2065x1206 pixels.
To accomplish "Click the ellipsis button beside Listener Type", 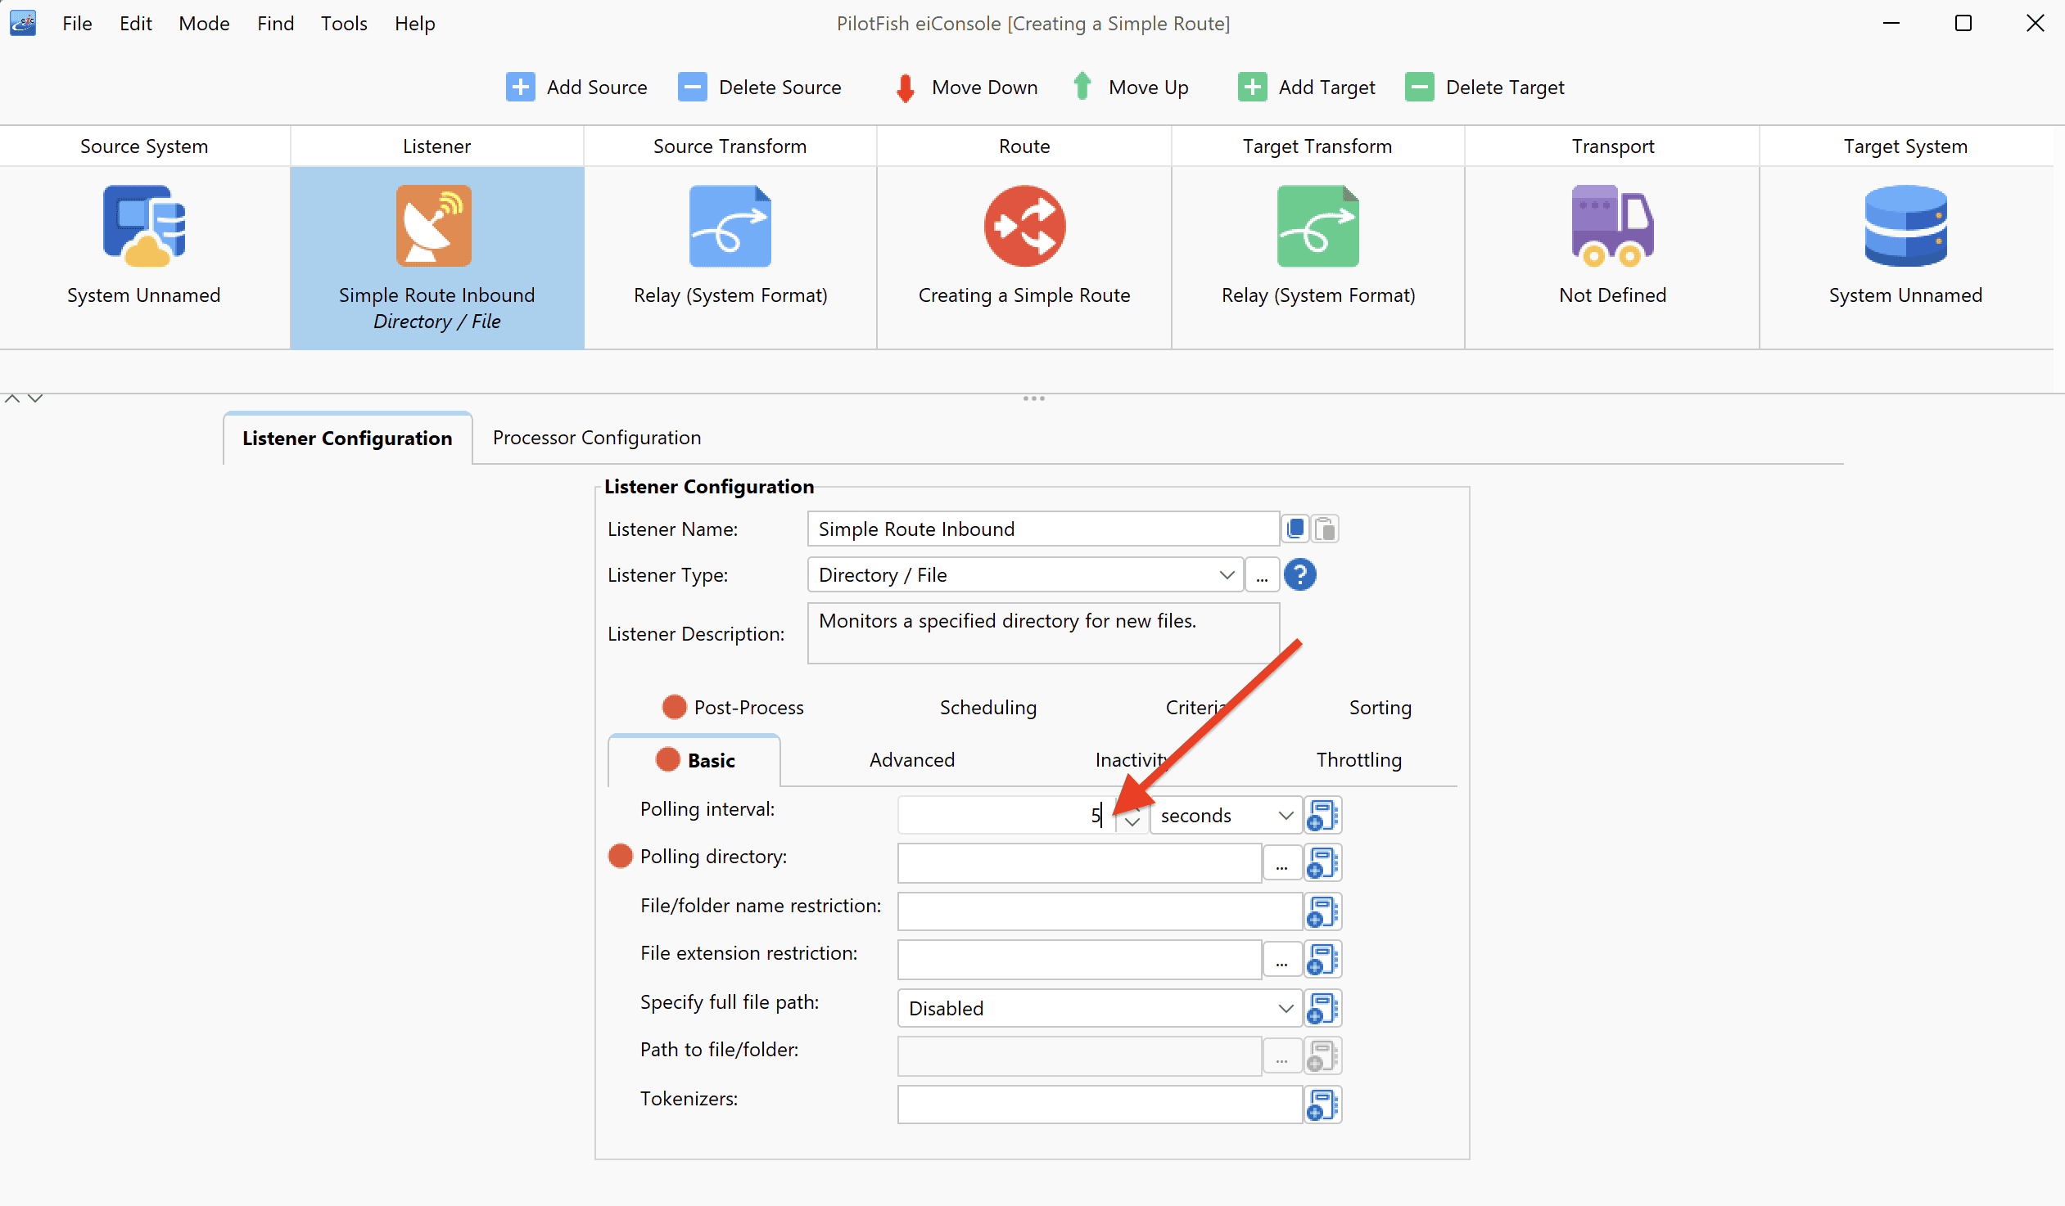I will point(1262,574).
